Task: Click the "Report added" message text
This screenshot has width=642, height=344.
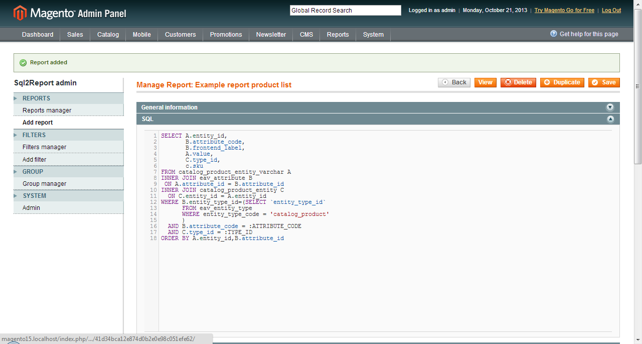Action: pyautogui.click(x=49, y=63)
